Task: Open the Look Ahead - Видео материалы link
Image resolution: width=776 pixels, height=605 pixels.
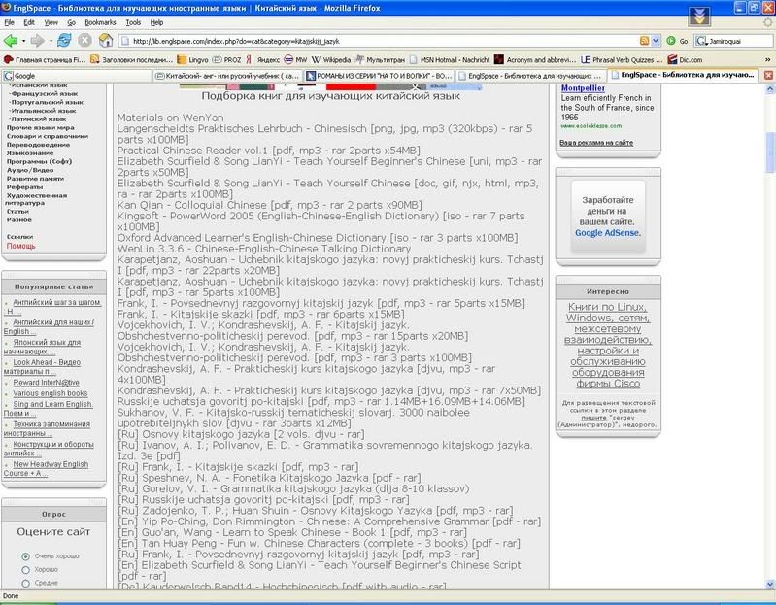Action: click(x=42, y=367)
